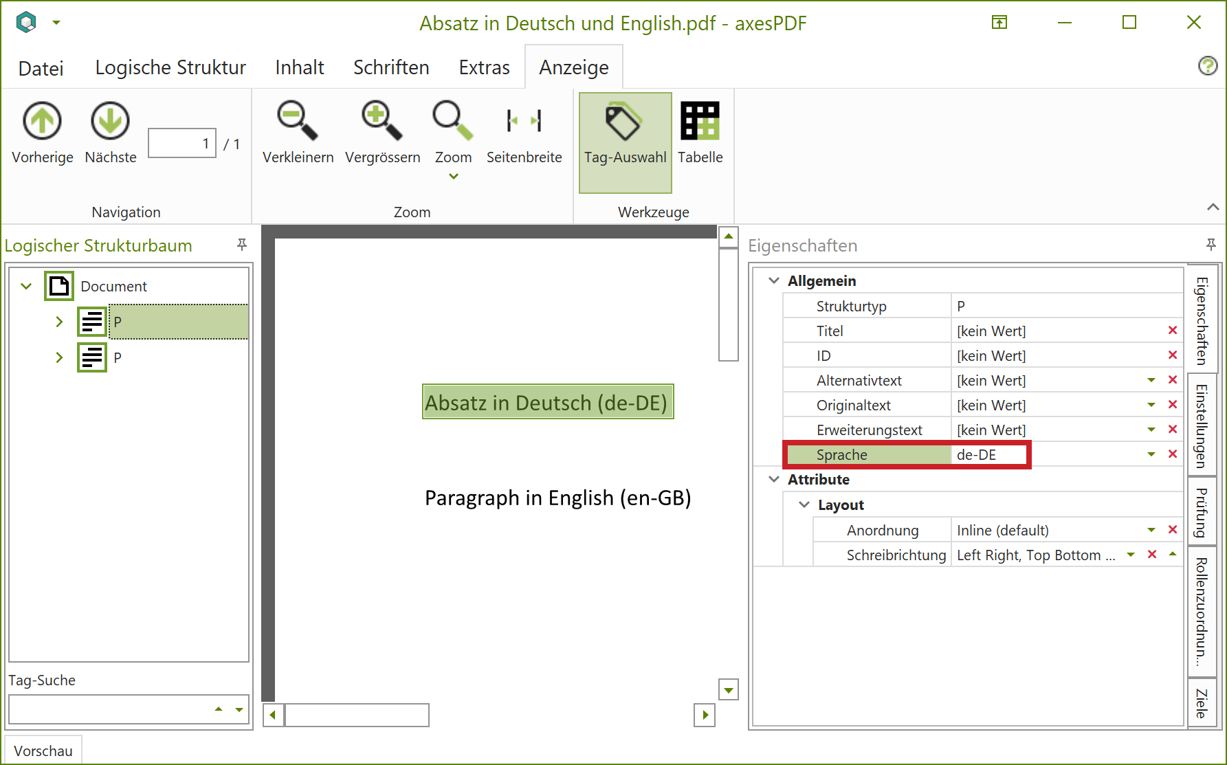Viewport: 1227px width, 765px height.
Task: Collapse the Allgemein section
Action: 774,280
